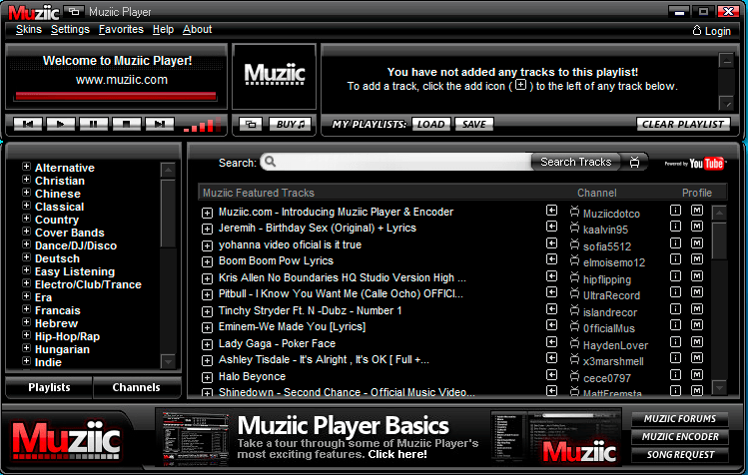748x475 pixels.
Task: Click genre list scrollbar down arrow
Action: click(x=168, y=361)
